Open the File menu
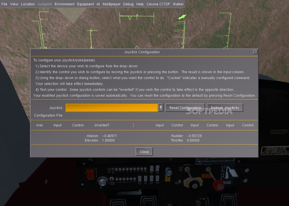This screenshot has width=289, height=206. pyautogui.click(x=4, y=4)
